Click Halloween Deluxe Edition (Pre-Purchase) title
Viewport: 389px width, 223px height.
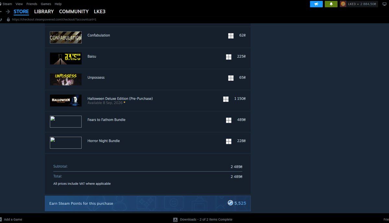120,99
